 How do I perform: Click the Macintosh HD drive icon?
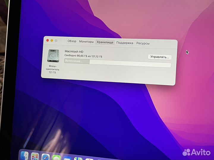click(x=53, y=56)
